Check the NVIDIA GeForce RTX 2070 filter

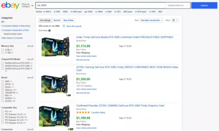pyautogui.click(x=3, y=63)
